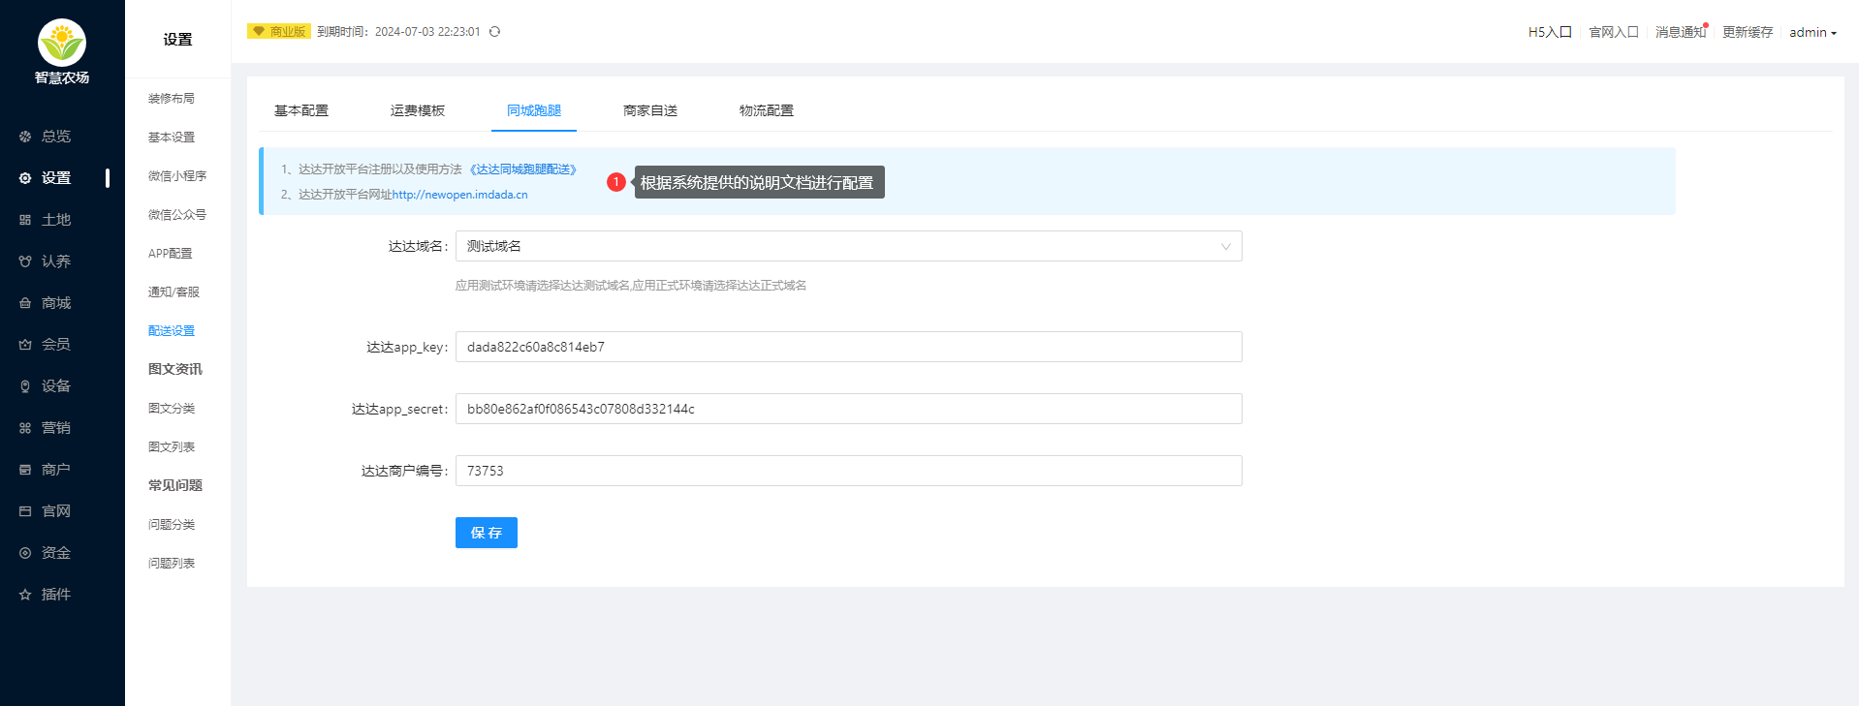This screenshot has width=1859, height=706.
Task: Open 图文分类 submenu item
Action: click(172, 409)
